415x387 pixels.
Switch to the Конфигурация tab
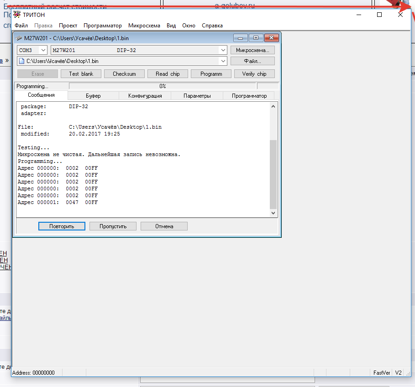[145, 96]
